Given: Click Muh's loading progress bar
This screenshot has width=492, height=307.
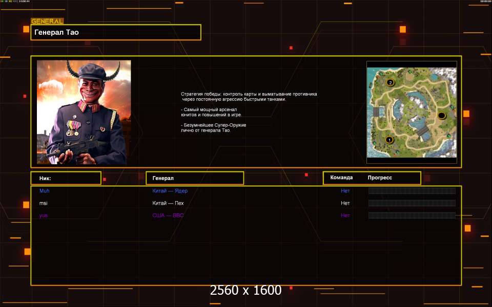Looking at the screenshot, I should (412, 191).
